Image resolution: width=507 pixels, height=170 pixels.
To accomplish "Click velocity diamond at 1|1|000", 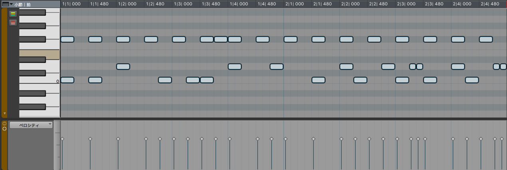I will click(x=62, y=139).
